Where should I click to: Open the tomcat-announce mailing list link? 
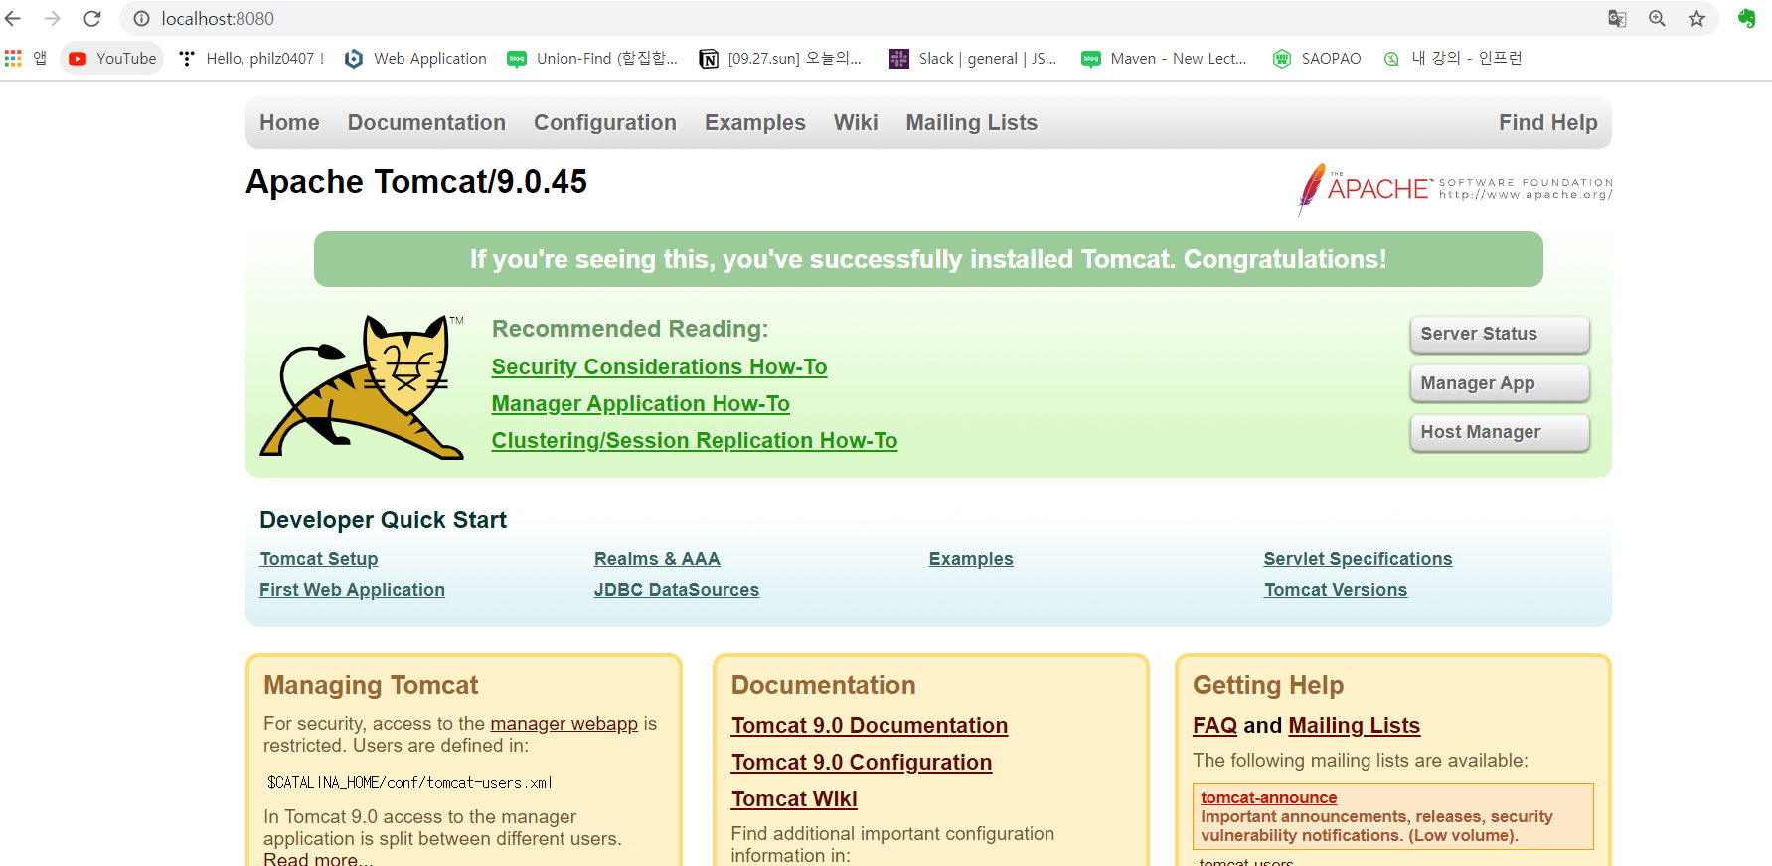click(x=1268, y=798)
